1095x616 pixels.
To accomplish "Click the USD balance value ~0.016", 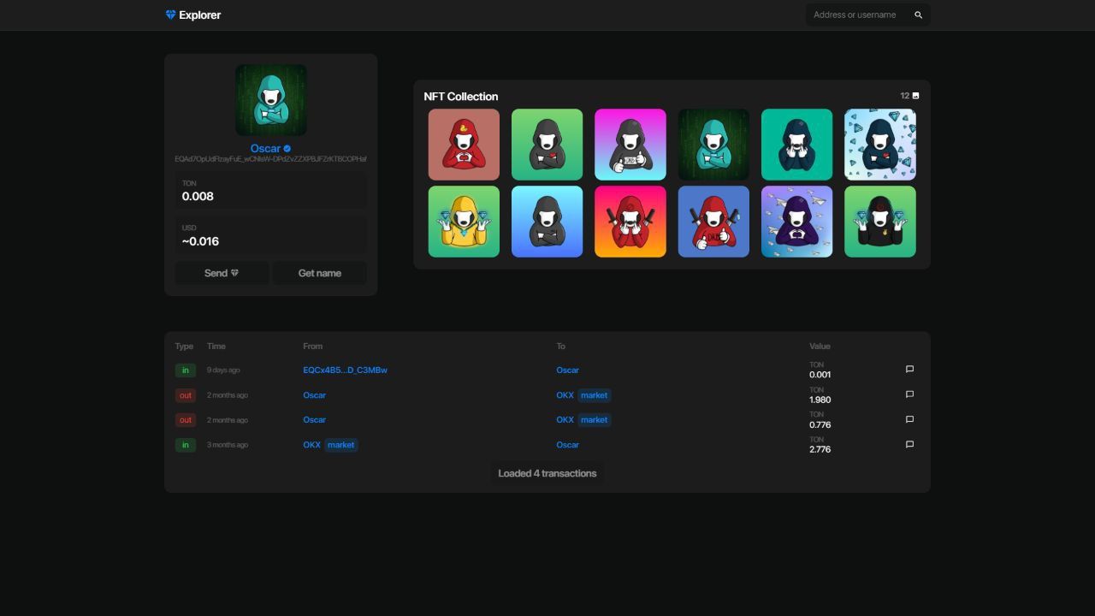I will tap(200, 241).
